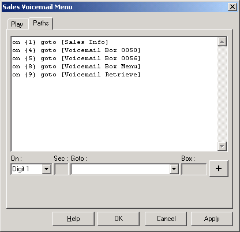Select the Voicemail Retrieve path line

76,75
